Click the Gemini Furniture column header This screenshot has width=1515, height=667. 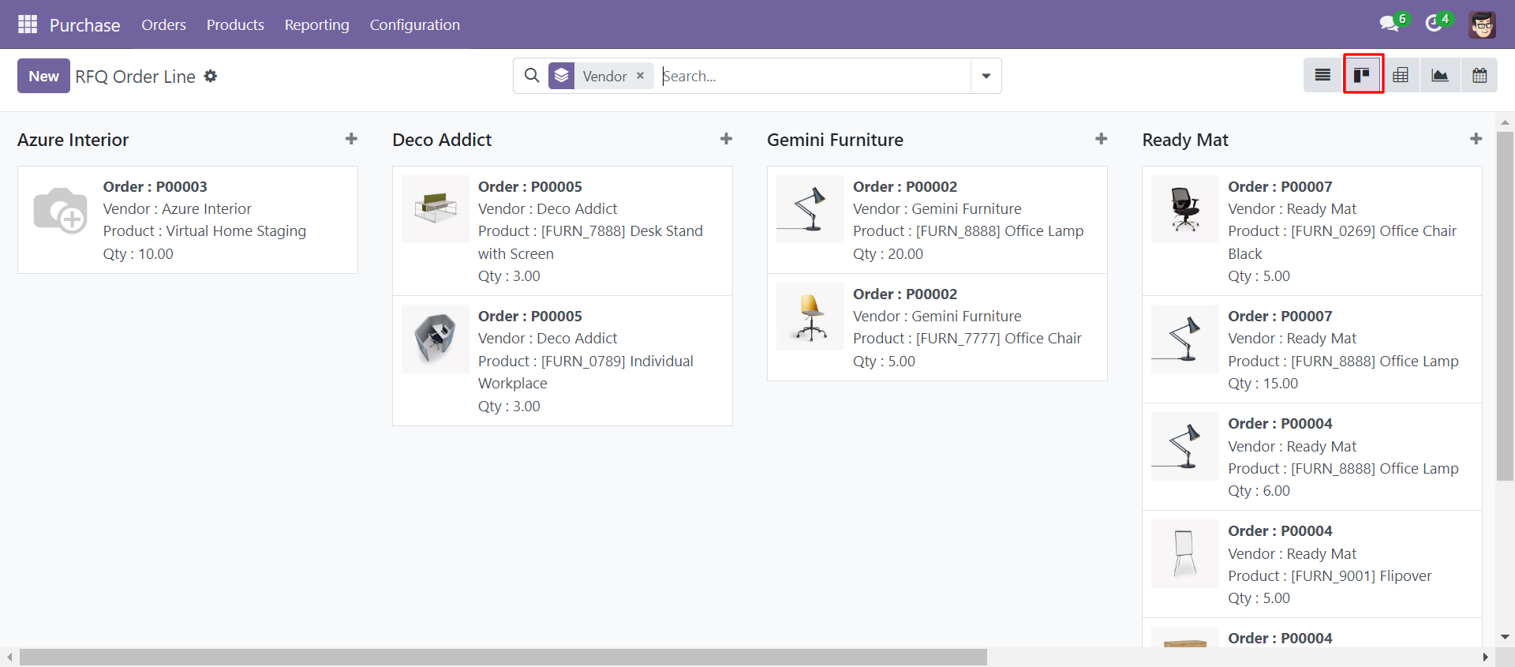pyautogui.click(x=835, y=140)
